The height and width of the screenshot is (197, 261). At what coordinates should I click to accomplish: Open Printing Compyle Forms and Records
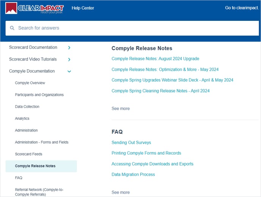[x=146, y=153]
